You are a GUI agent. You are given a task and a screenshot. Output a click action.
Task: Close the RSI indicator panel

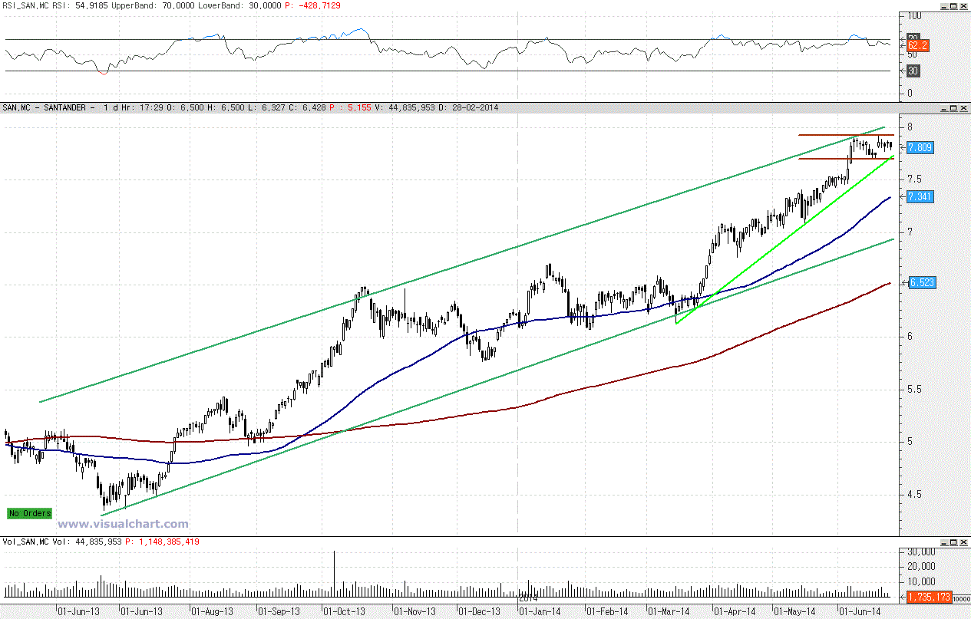tap(963, 5)
